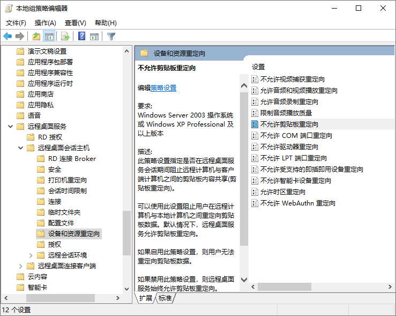The image size is (396, 316).
Task: Click the settings list scroll right arrow
Action: point(390,286)
